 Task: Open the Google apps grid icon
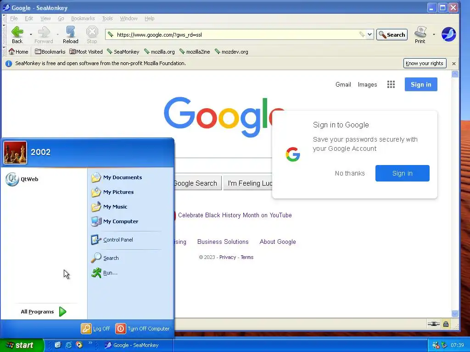391,84
